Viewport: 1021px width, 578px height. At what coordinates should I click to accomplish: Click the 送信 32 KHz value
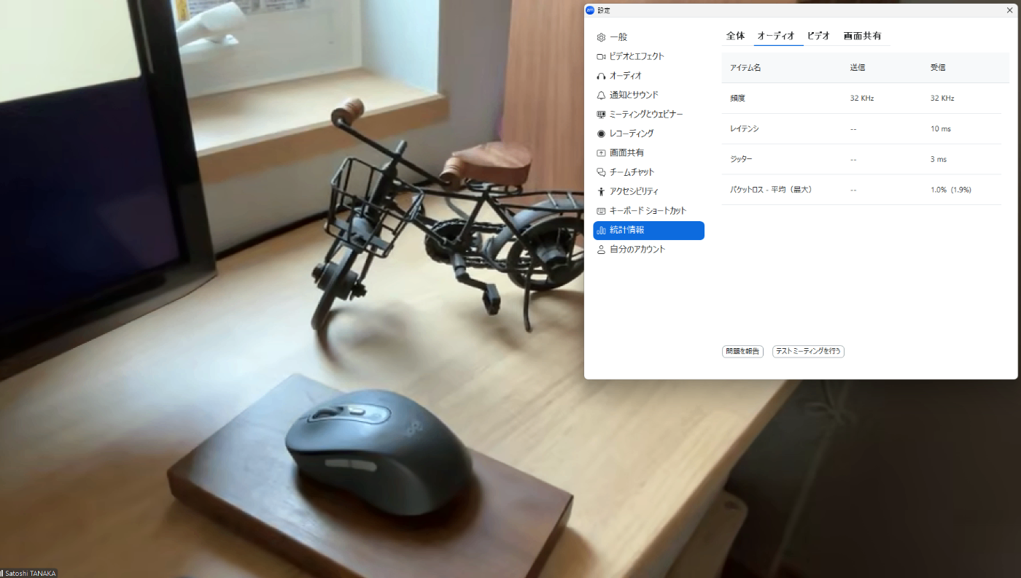point(861,98)
